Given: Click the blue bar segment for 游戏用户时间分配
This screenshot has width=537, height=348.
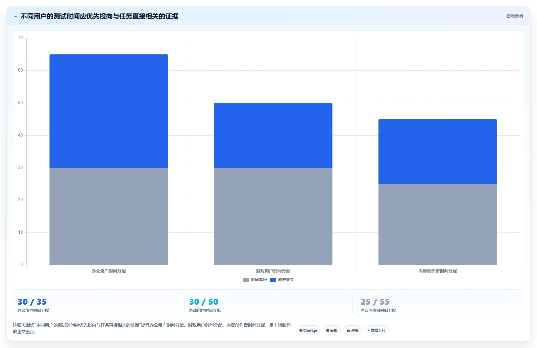Looking at the screenshot, I should [273, 135].
